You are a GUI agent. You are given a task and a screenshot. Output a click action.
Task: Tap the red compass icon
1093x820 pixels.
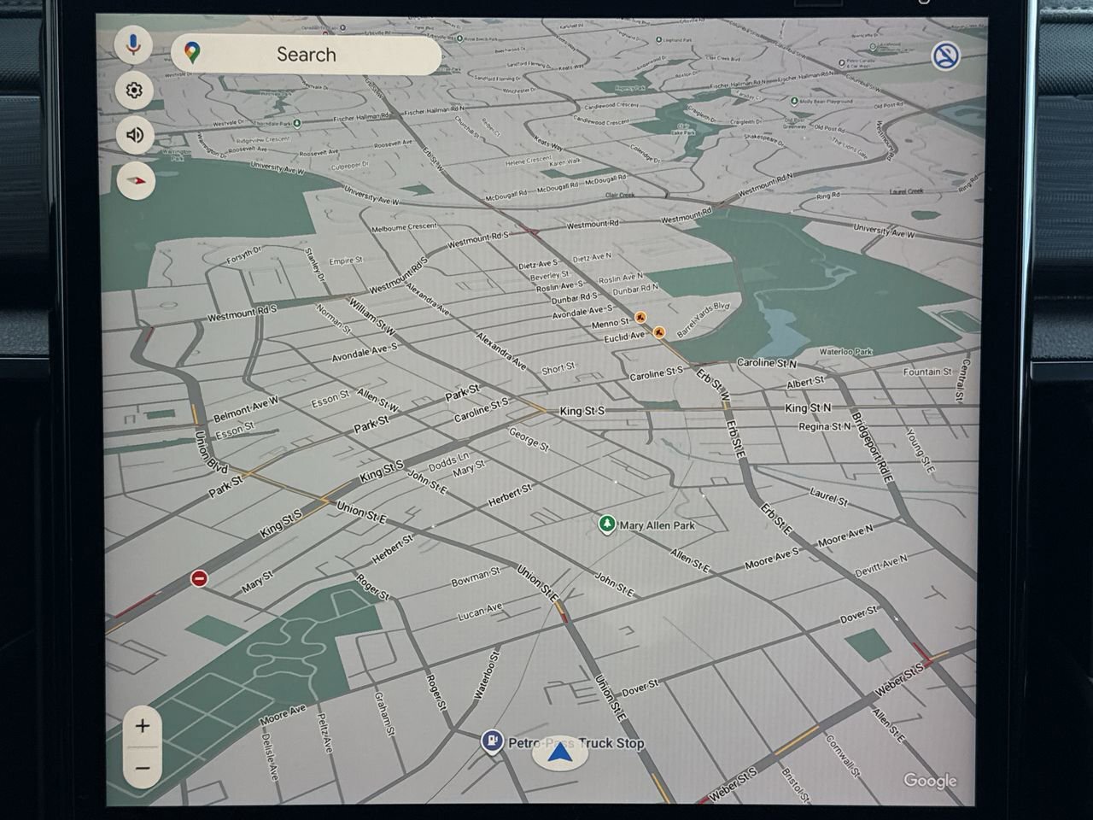tap(137, 180)
